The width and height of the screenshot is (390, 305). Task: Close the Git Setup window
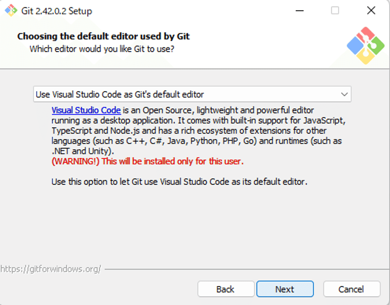pyautogui.click(x=371, y=11)
